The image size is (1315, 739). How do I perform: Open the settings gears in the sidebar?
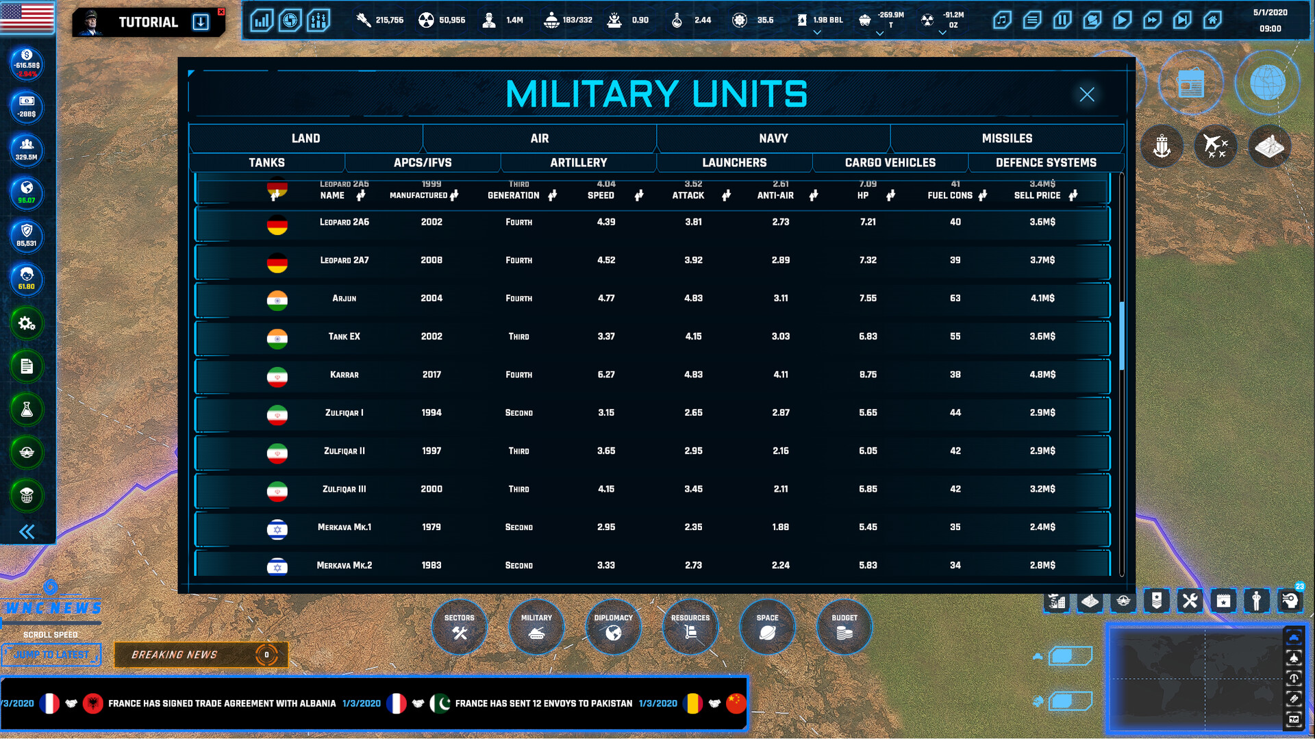click(26, 323)
